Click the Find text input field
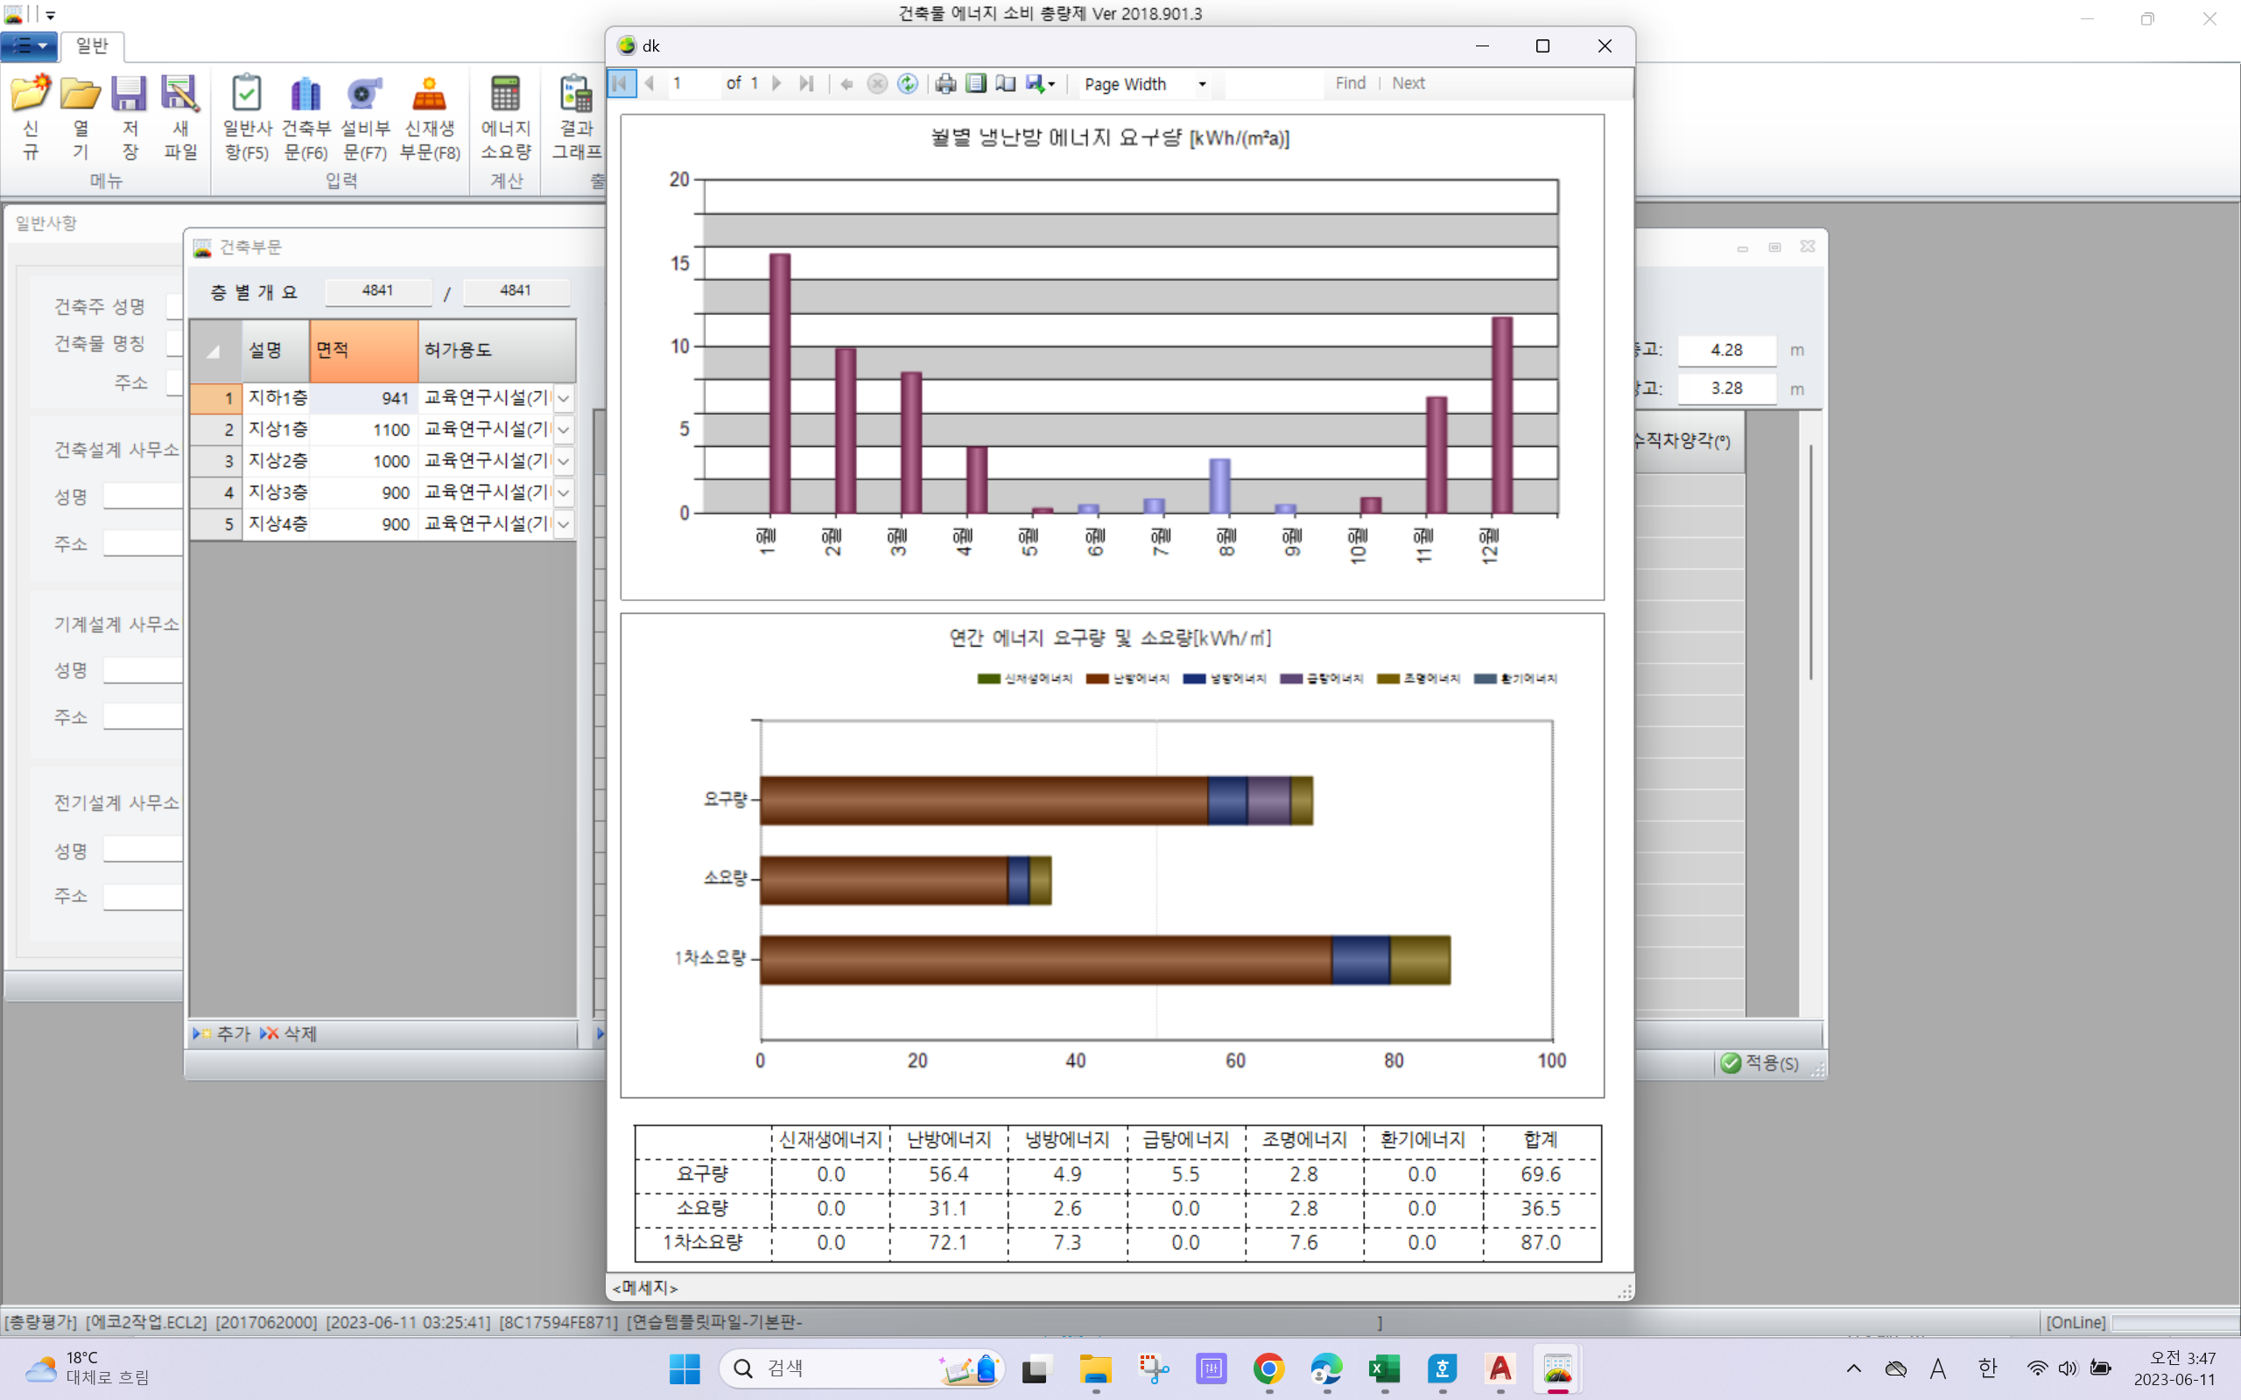2241x1400 pixels. [x=1274, y=83]
